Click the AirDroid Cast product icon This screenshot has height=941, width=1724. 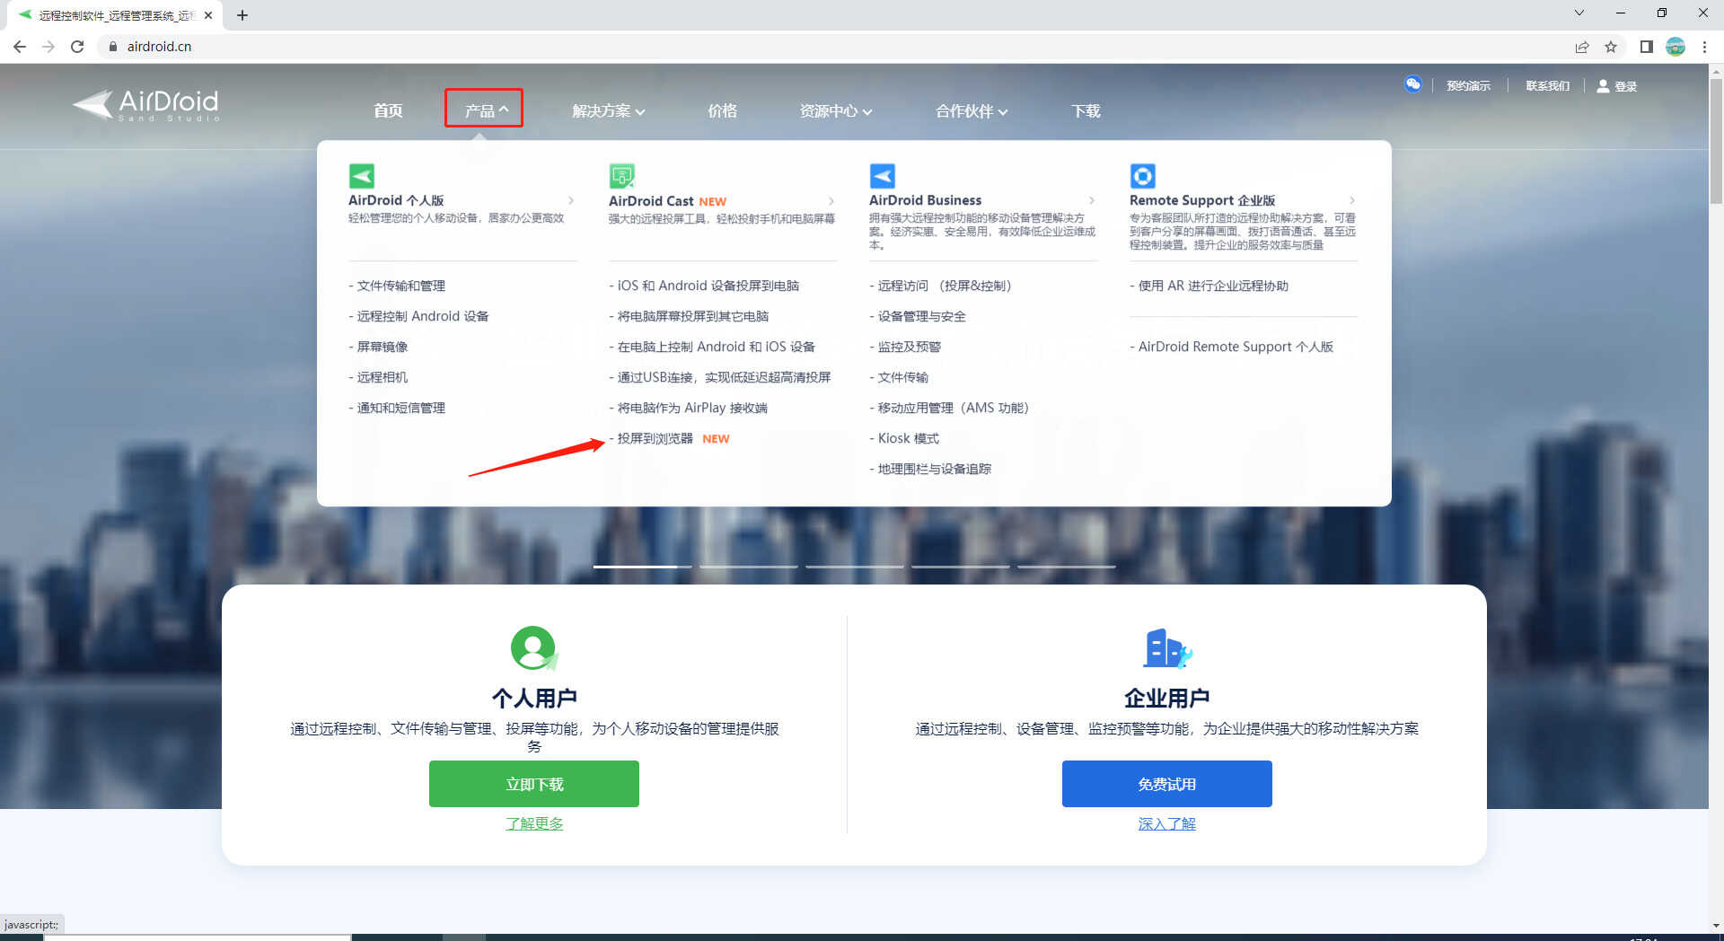[x=621, y=175]
